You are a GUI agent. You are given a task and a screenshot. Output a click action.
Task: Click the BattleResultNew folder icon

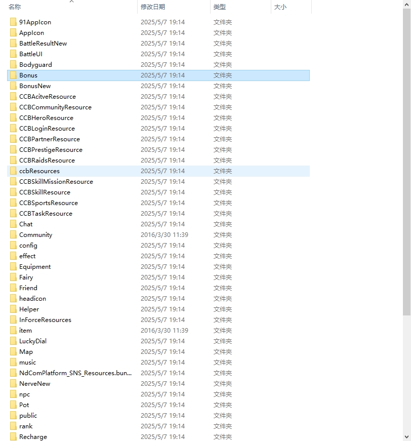click(13, 44)
